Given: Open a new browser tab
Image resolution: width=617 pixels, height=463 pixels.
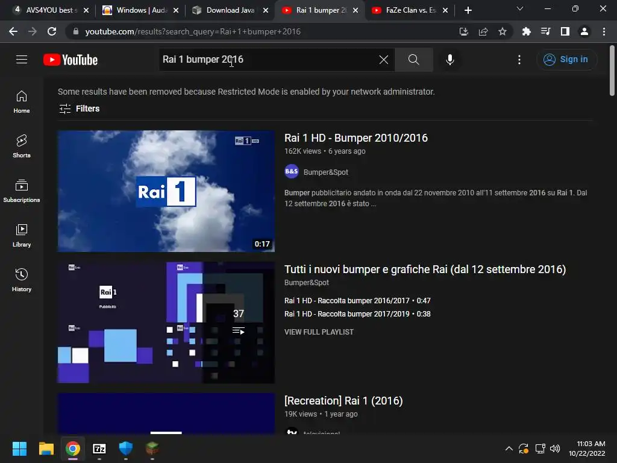Looking at the screenshot, I should (x=468, y=10).
